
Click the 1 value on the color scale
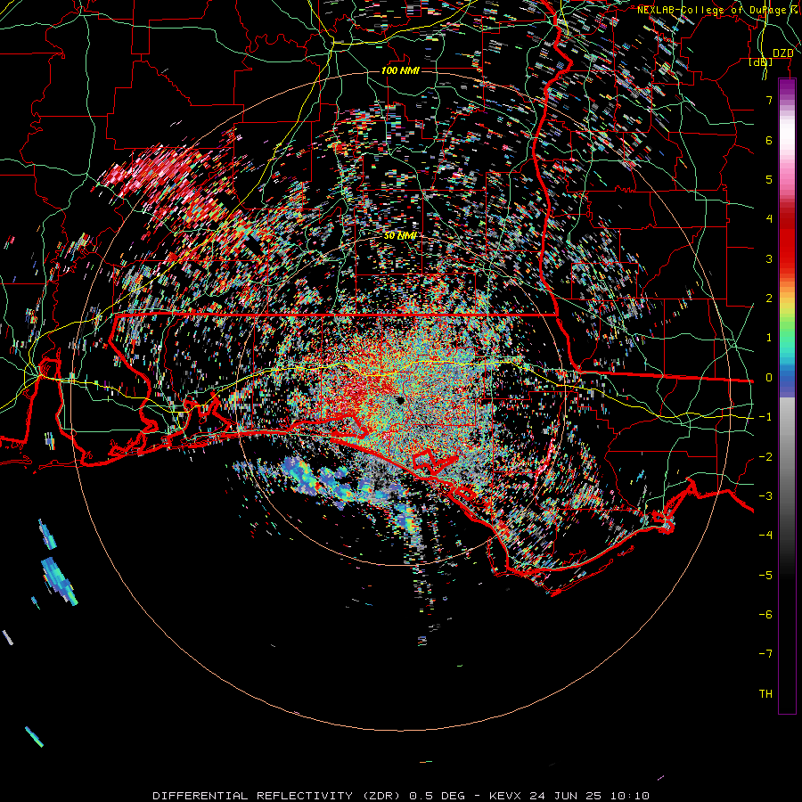(769, 338)
